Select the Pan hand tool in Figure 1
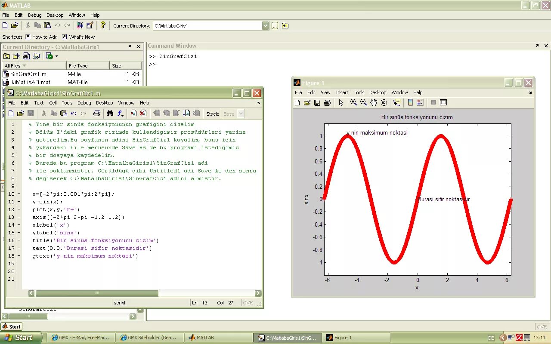551x344 pixels. (374, 102)
